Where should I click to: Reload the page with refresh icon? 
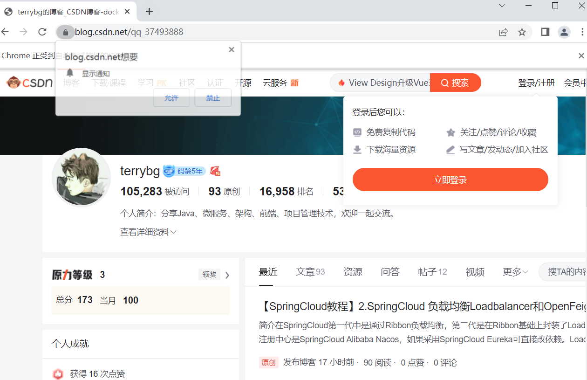tap(42, 32)
